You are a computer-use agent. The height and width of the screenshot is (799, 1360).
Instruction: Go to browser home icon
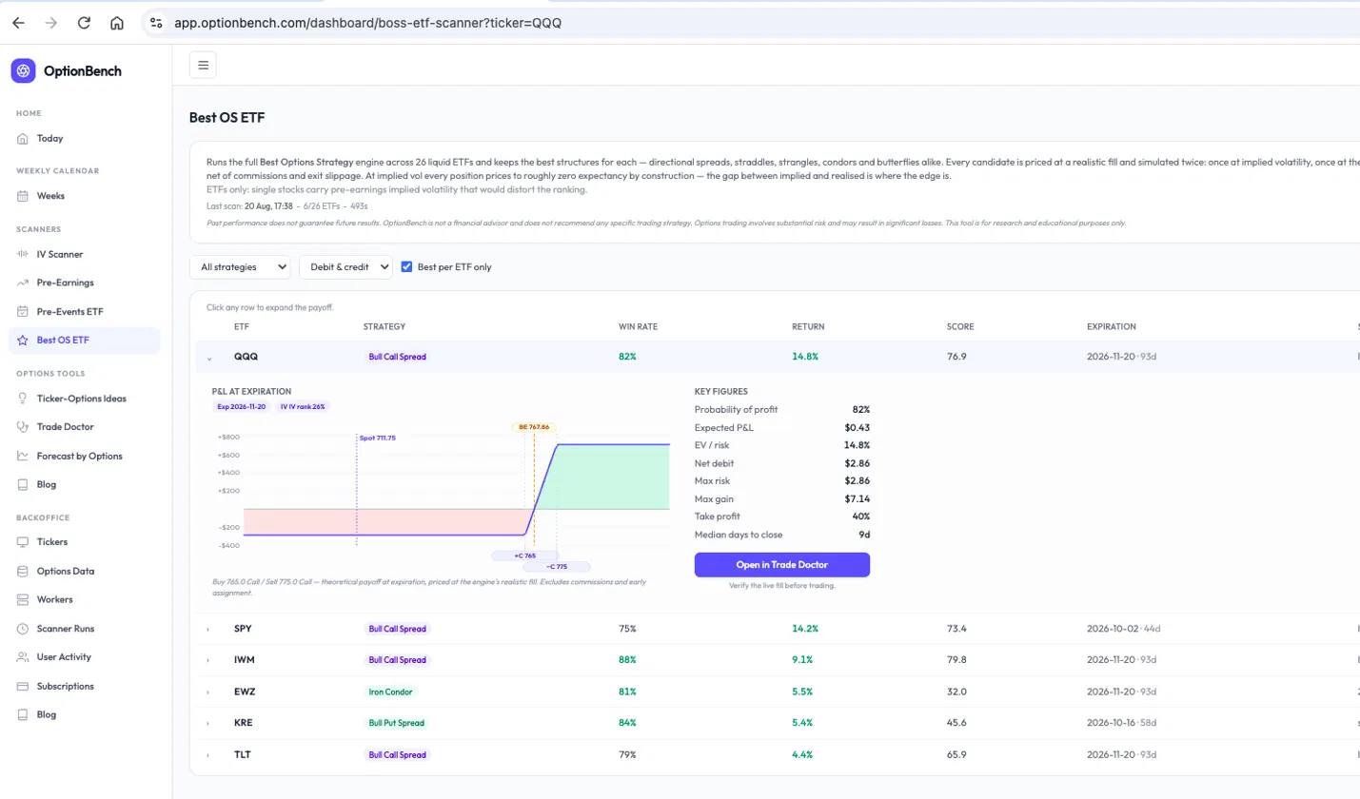point(116,23)
